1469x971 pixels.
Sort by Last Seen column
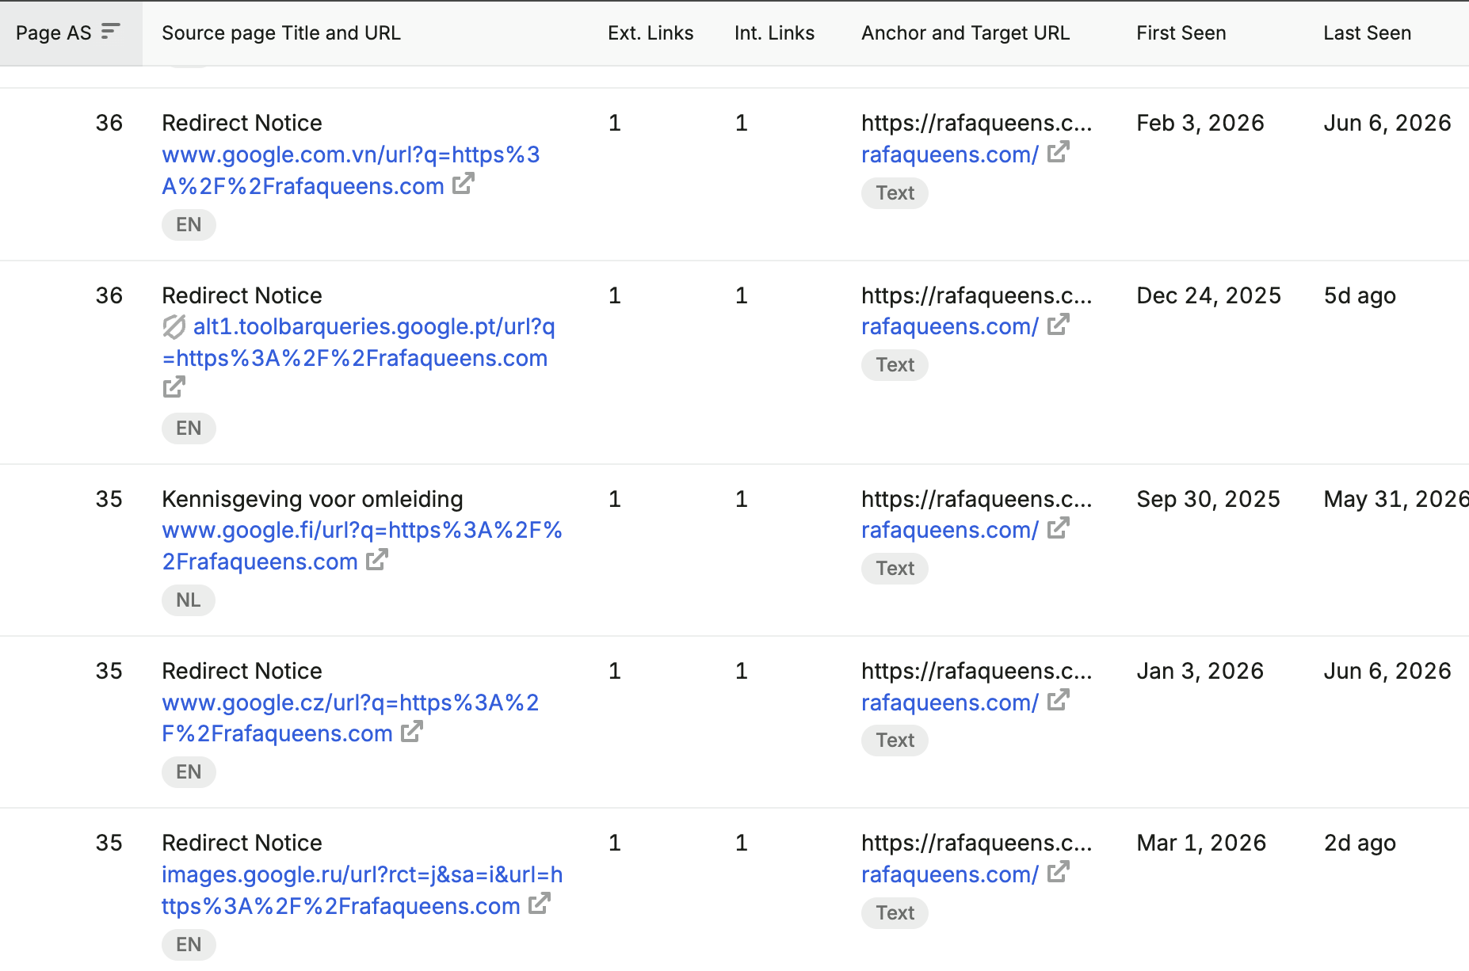pyautogui.click(x=1367, y=32)
